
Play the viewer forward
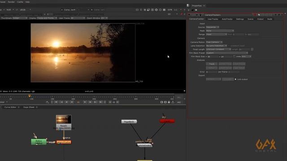pos(85,102)
